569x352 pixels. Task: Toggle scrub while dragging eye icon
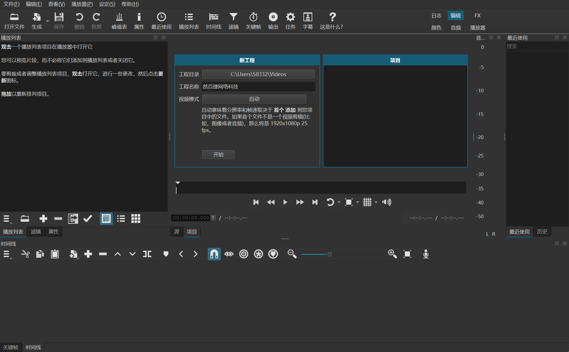tap(229, 254)
